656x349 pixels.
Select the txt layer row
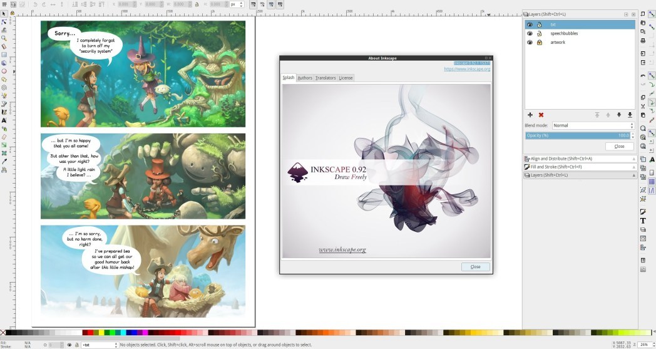[x=580, y=24]
